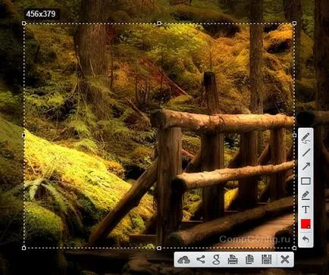Click the bottom-left selection handle
Screen dimensions: 329x275
click(24, 248)
